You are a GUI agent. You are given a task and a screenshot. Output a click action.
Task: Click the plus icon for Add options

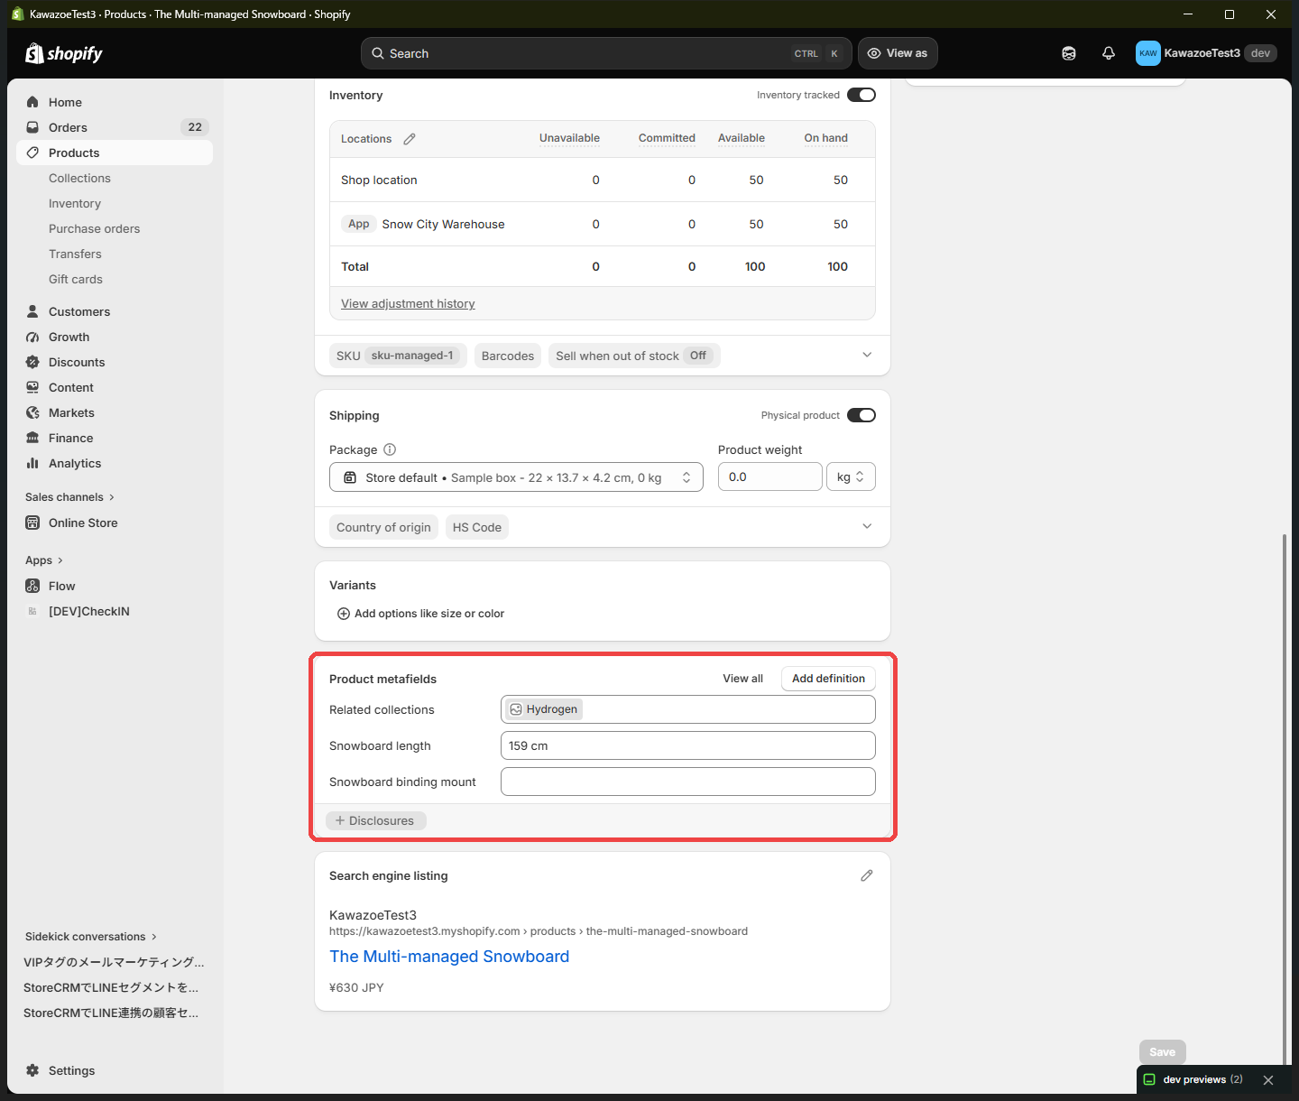(344, 614)
